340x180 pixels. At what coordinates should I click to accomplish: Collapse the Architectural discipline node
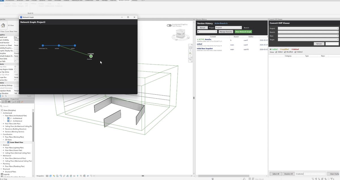coord(1,113)
